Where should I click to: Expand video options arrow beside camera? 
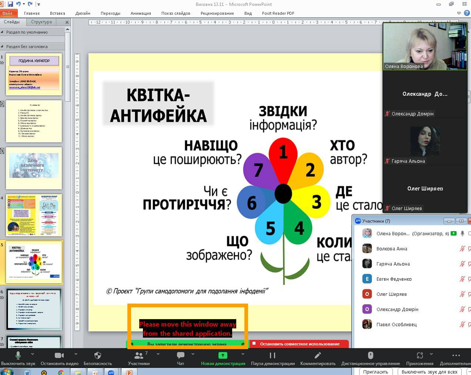[76, 354]
